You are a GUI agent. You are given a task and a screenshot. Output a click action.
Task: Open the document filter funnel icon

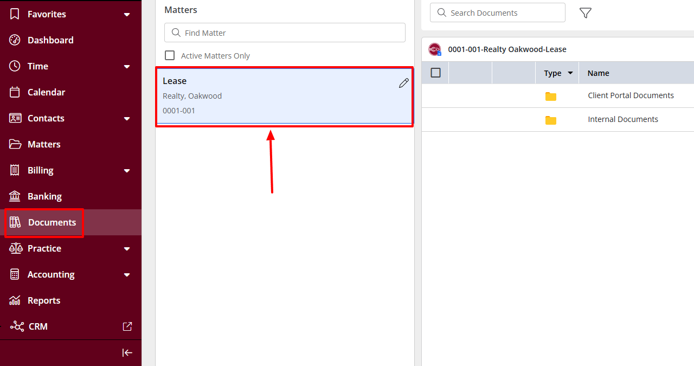585,12
